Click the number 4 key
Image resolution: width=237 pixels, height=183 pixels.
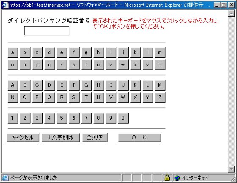pyautogui.click(x=50, y=118)
